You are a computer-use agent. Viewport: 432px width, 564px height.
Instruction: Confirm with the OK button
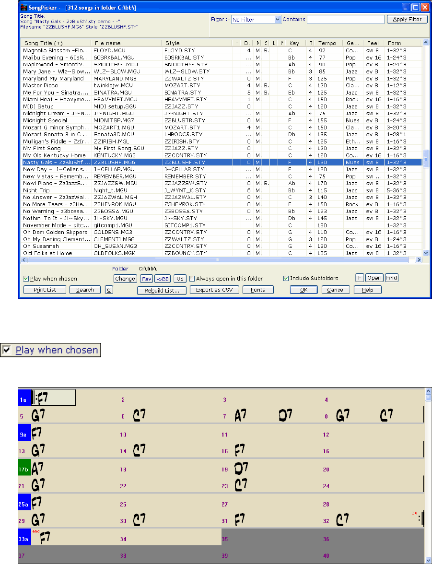click(304, 290)
